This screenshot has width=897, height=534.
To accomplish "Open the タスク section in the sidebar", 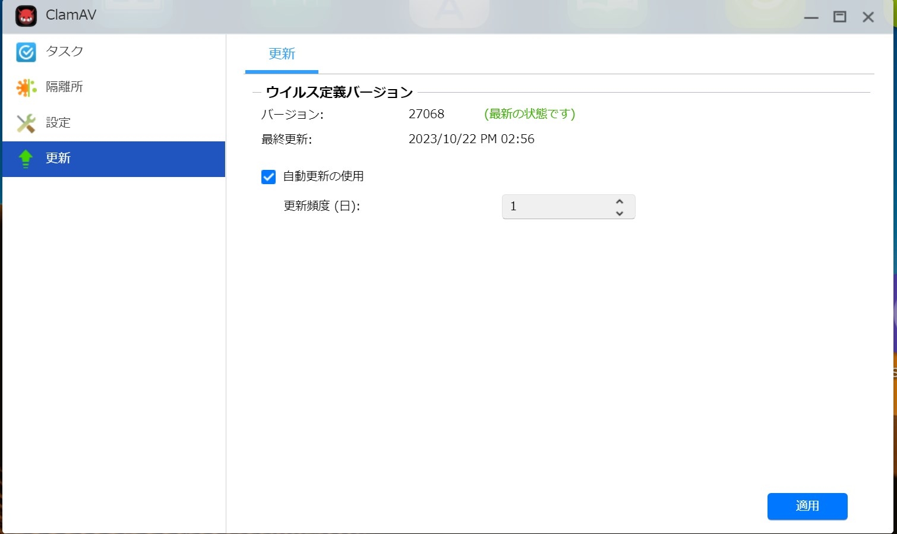I will (x=64, y=52).
